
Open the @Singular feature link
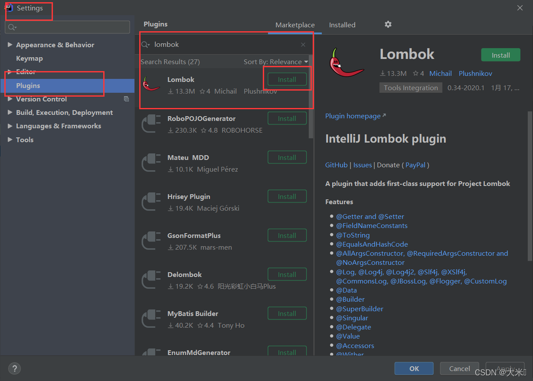click(x=352, y=318)
